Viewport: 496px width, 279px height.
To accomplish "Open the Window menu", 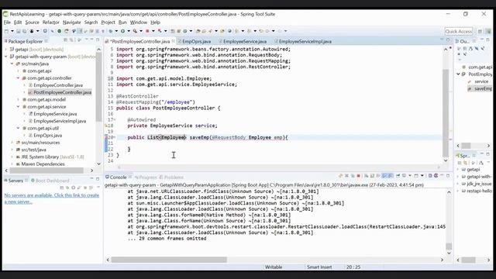I will click(139, 22).
